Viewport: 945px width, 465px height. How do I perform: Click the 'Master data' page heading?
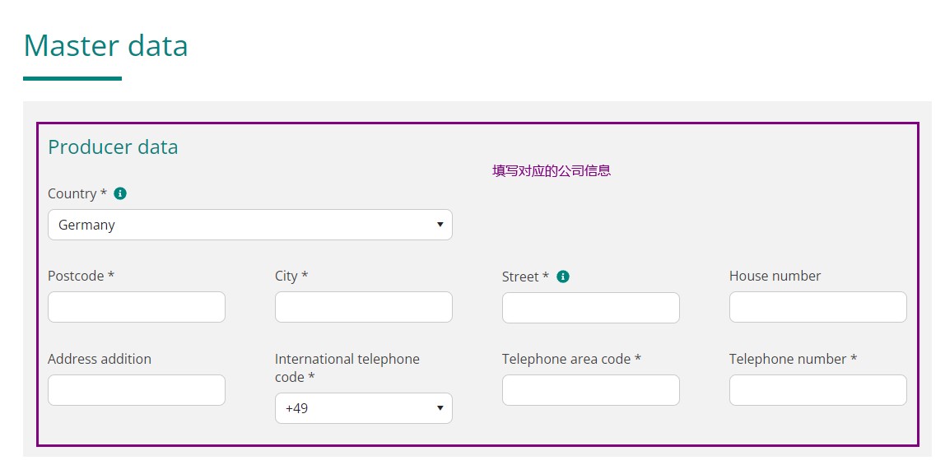click(x=105, y=45)
